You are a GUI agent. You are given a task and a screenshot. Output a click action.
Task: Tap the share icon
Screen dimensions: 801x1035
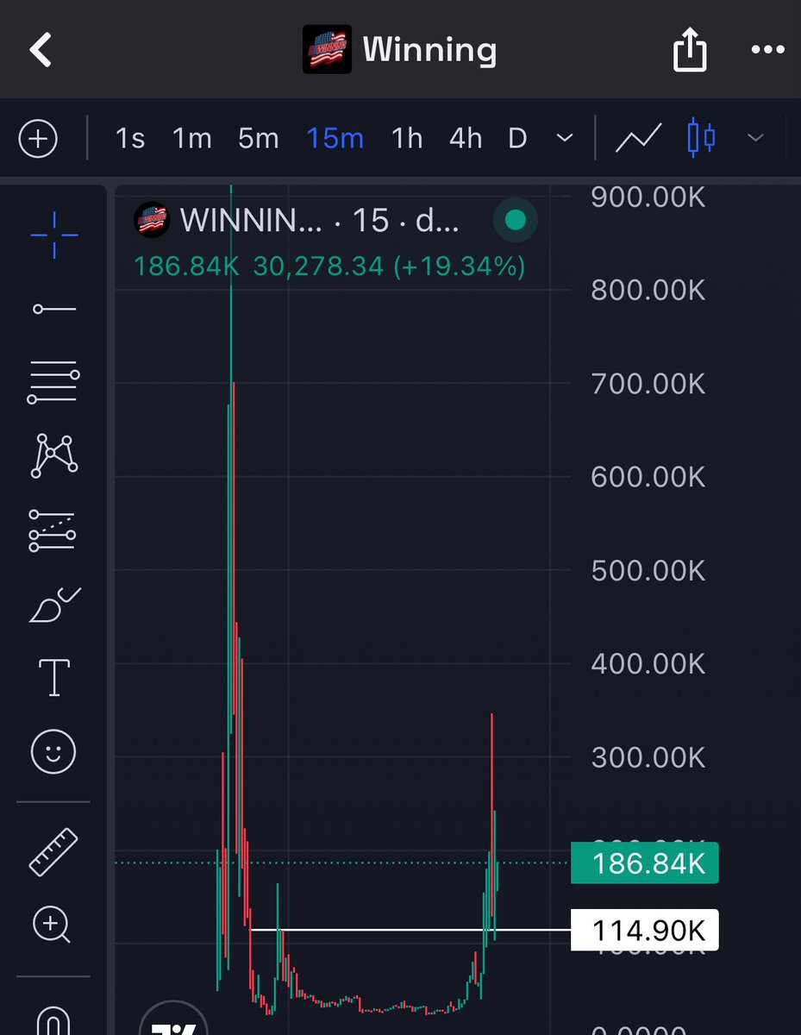pos(690,51)
